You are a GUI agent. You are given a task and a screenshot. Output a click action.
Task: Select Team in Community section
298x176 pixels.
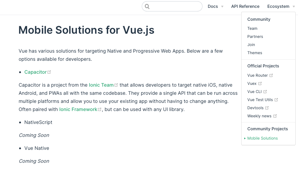[x=252, y=28]
